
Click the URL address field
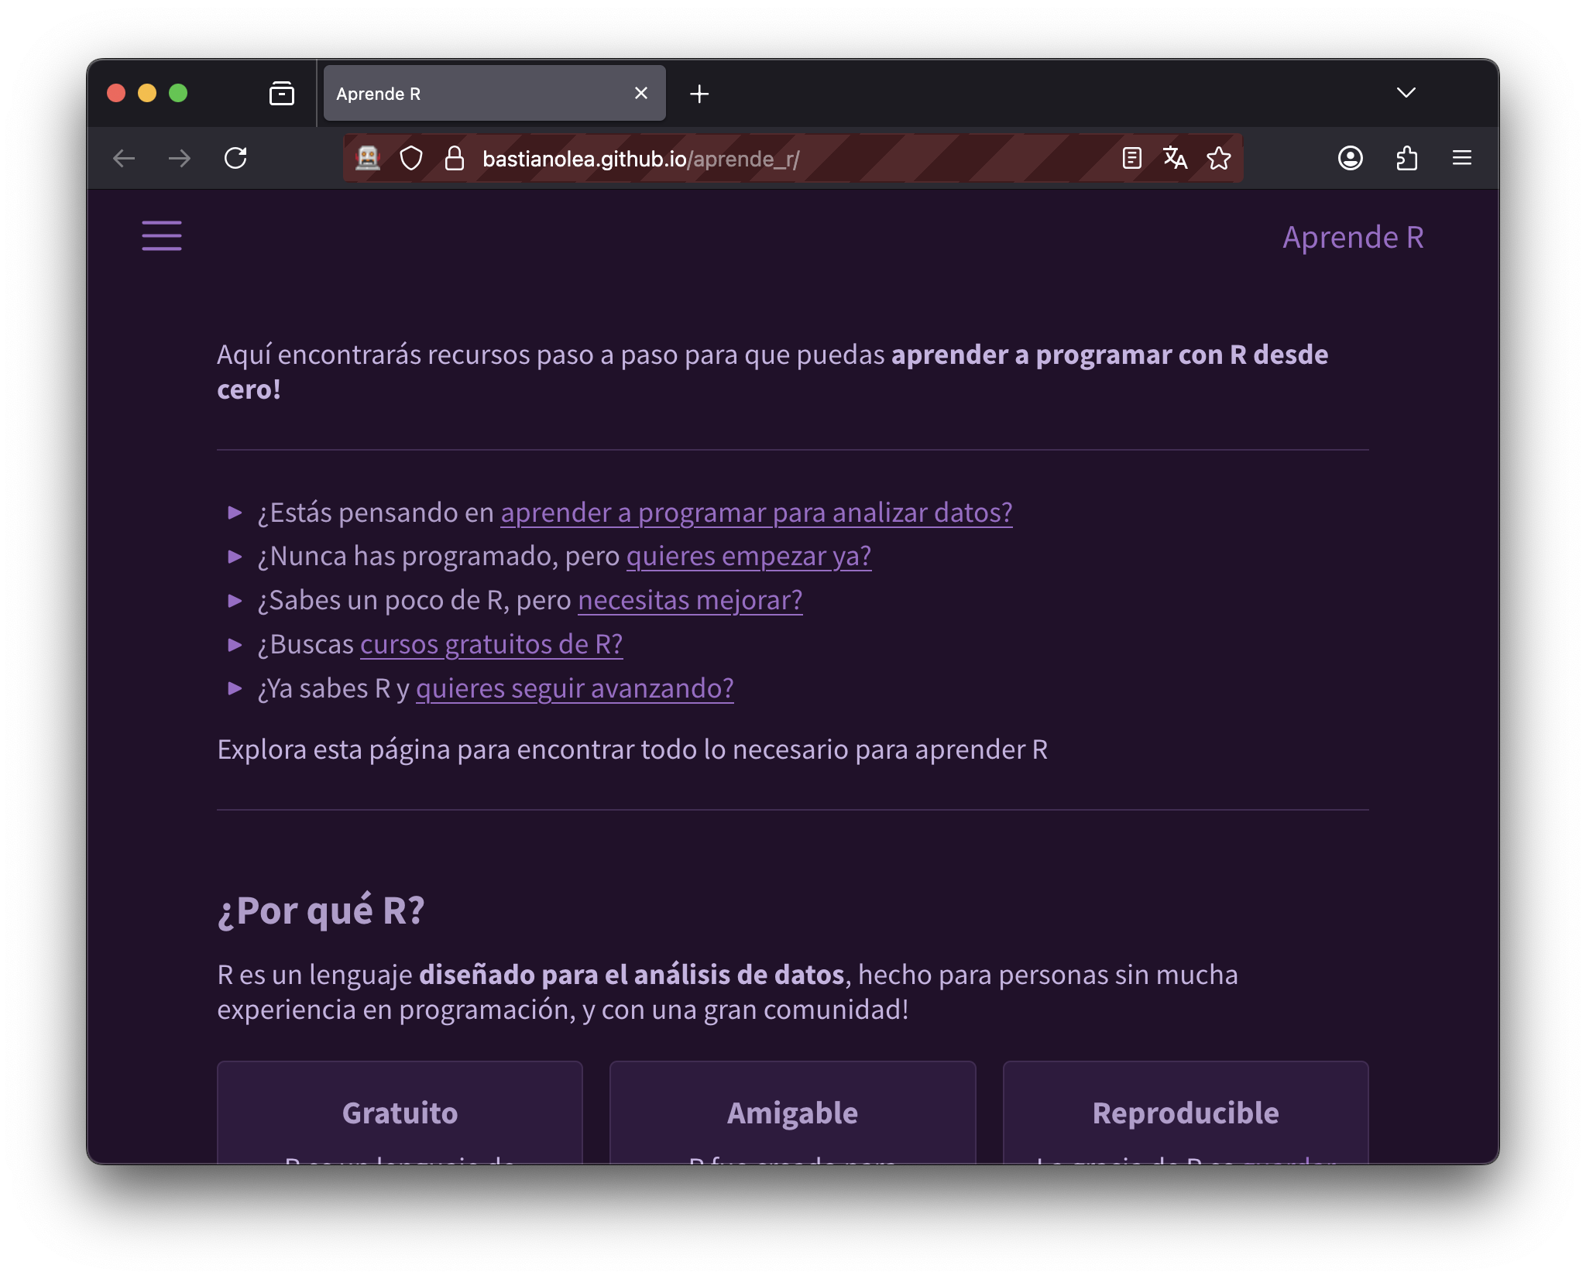point(774,159)
